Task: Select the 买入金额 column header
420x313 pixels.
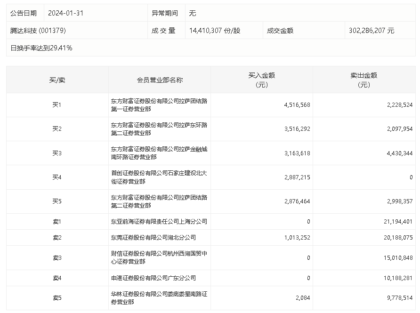Action: 261,80
